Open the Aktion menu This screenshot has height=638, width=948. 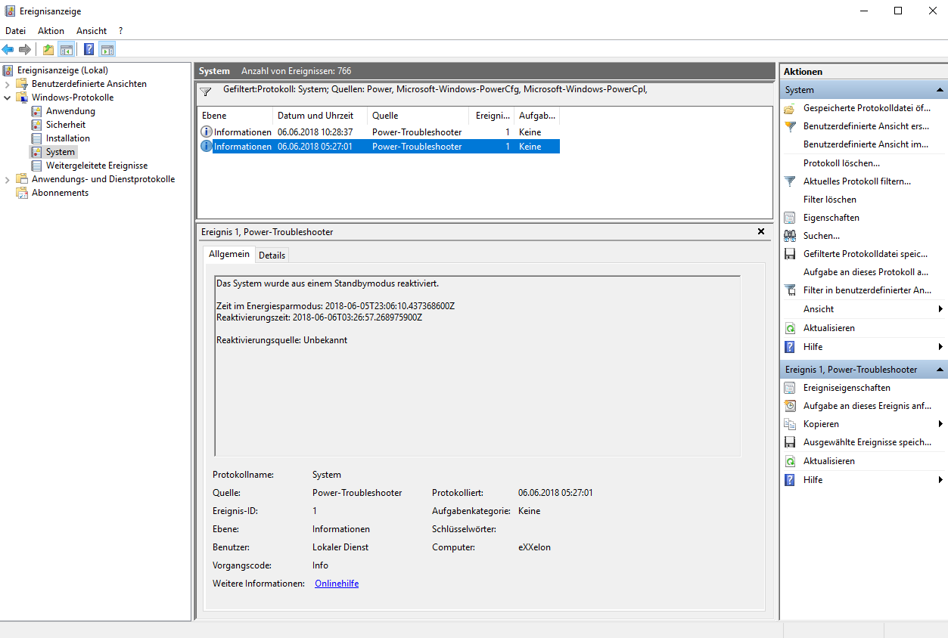(x=51, y=31)
